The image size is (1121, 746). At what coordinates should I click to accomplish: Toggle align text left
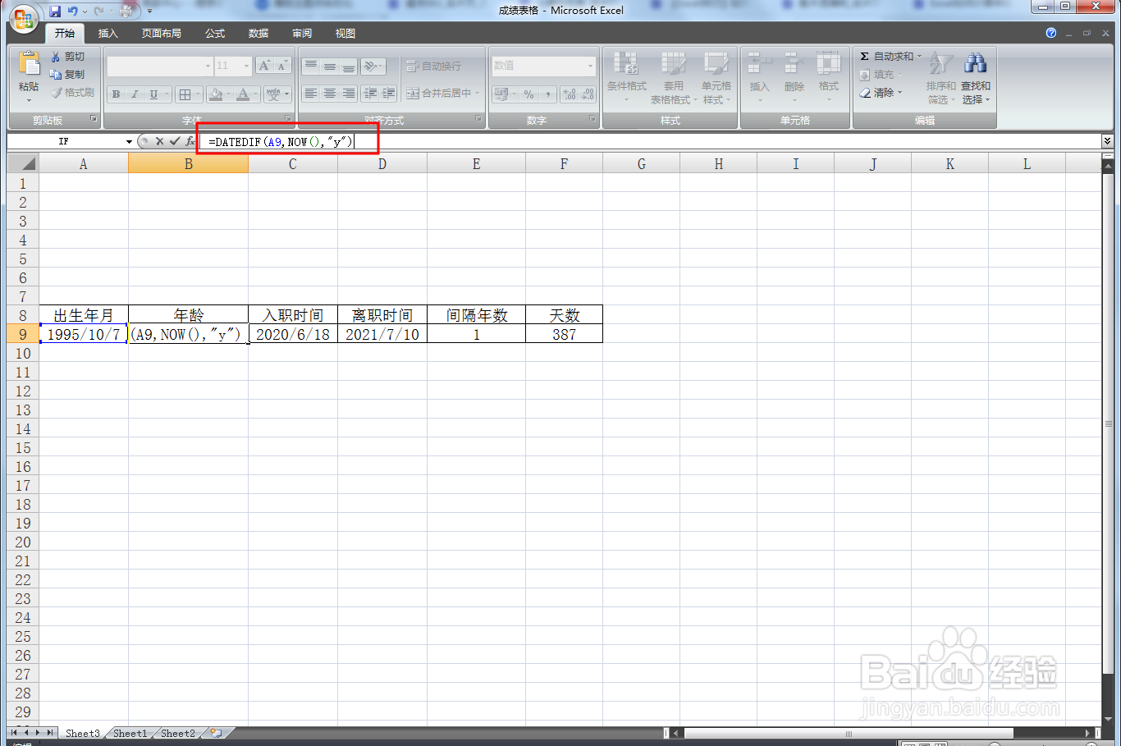[x=310, y=94]
